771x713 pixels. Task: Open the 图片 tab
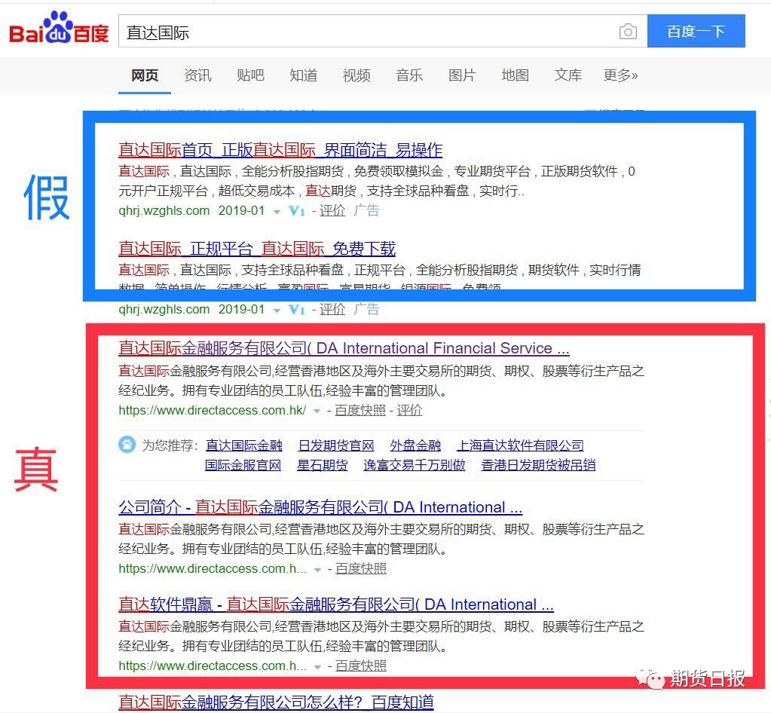point(462,75)
